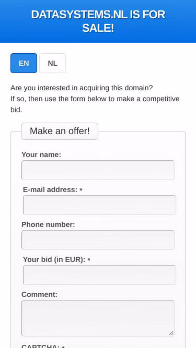Click the Comment box resize handle
196x348 pixels.
click(171, 333)
